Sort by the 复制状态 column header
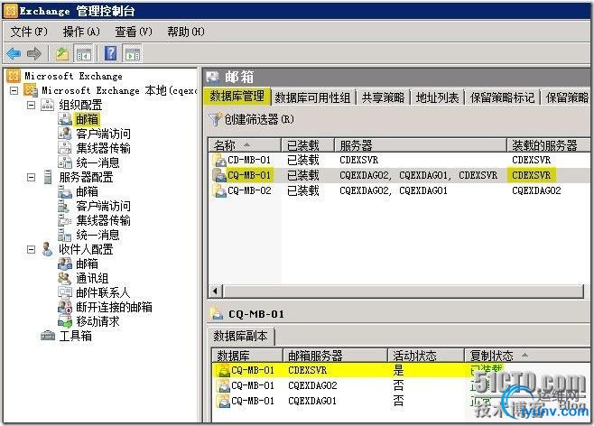 pos(527,356)
